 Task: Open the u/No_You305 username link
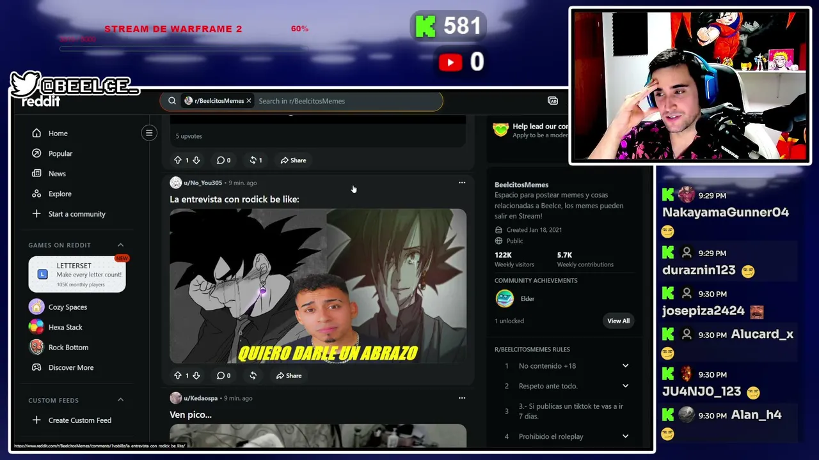coord(203,183)
